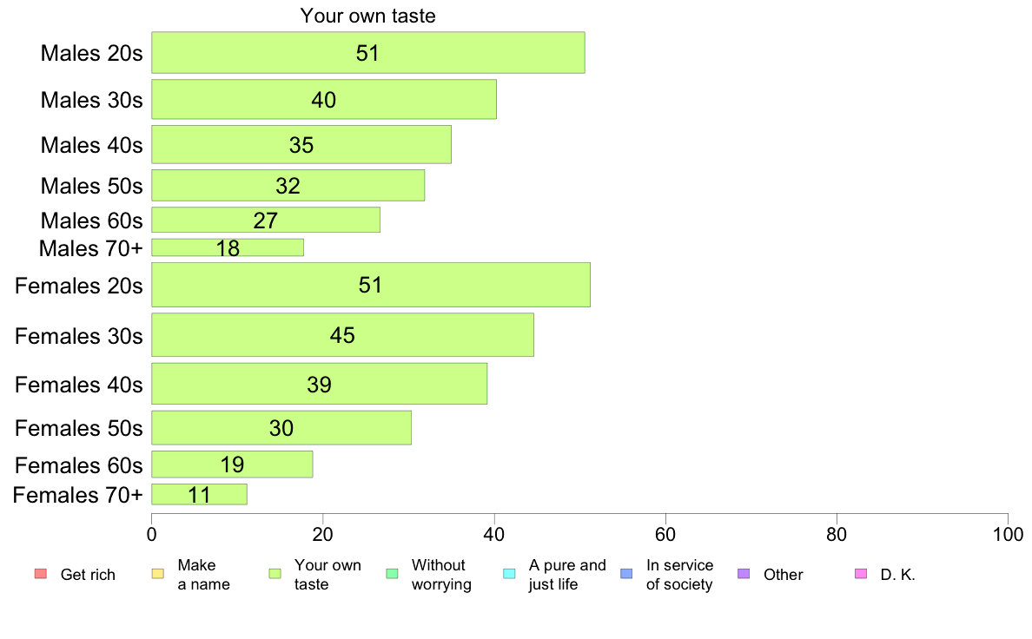Click the Females 20s bar showing 51
The height and width of the screenshot is (639, 1032).
(371, 285)
